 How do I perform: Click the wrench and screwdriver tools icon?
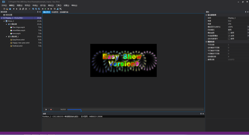(60, 9)
